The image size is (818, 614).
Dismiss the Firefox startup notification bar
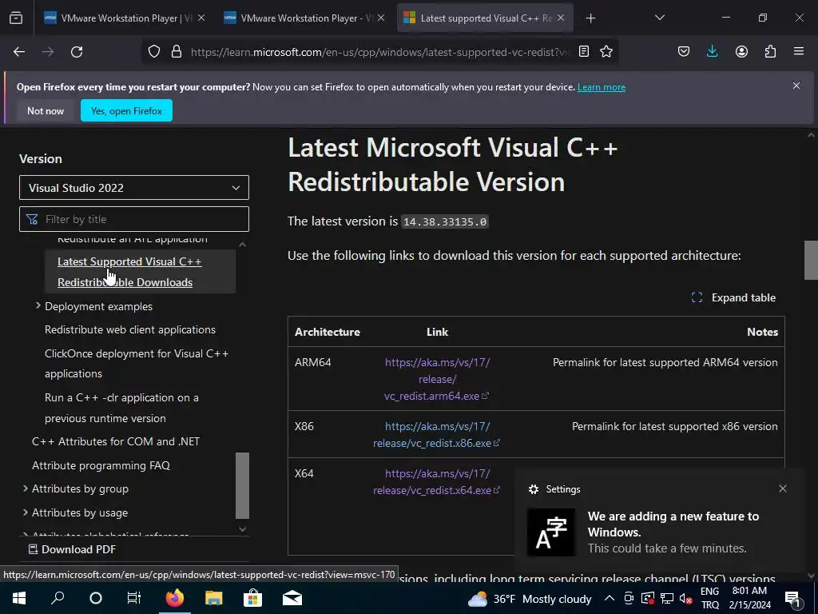point(796,86)
